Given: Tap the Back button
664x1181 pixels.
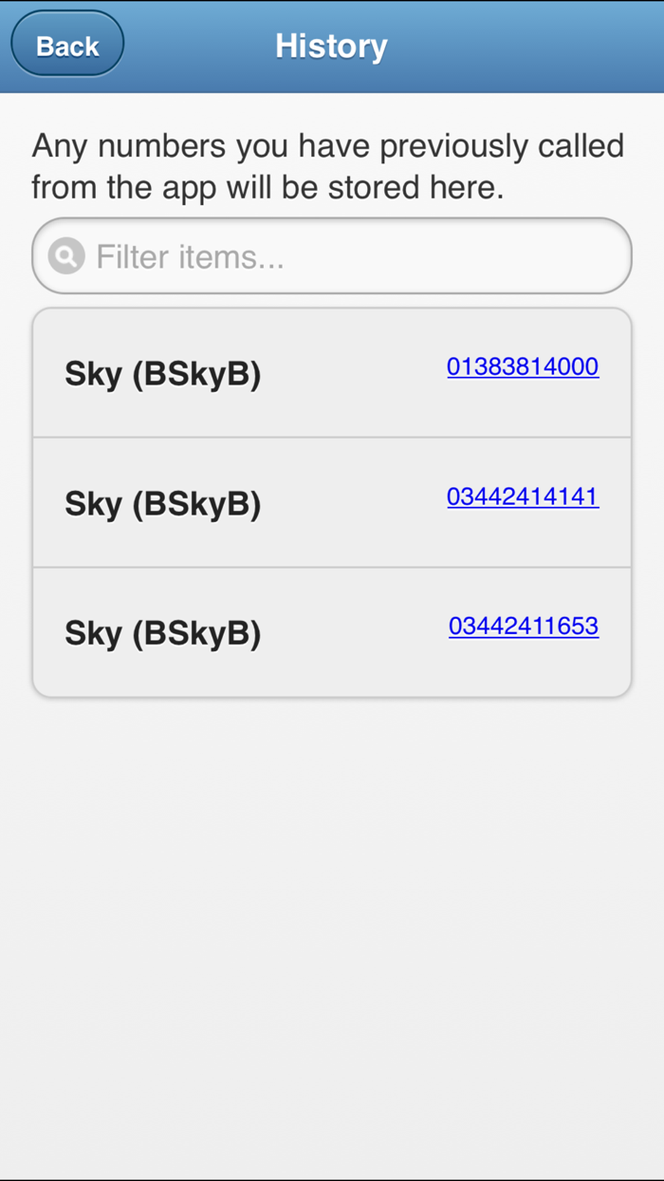Looking at the screenshot, I should [67, 46].
